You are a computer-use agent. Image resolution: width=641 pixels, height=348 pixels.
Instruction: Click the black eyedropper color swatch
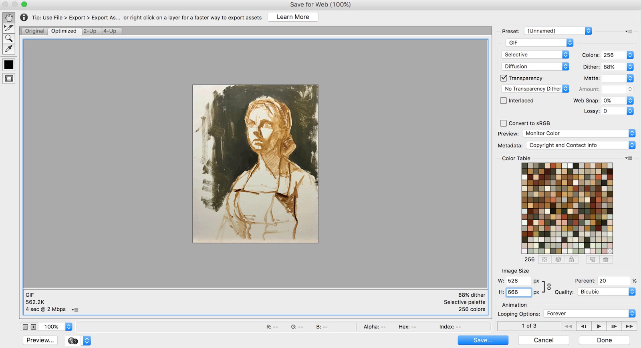(9, 65)
